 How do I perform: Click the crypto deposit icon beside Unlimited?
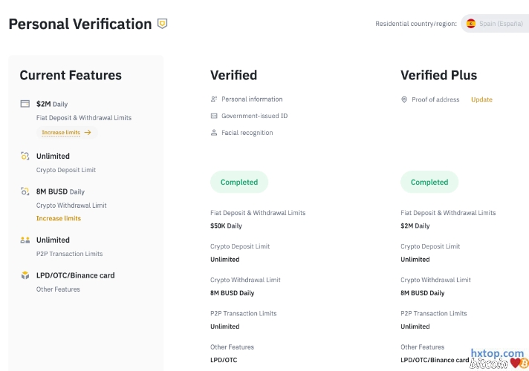tap(25, 156)
